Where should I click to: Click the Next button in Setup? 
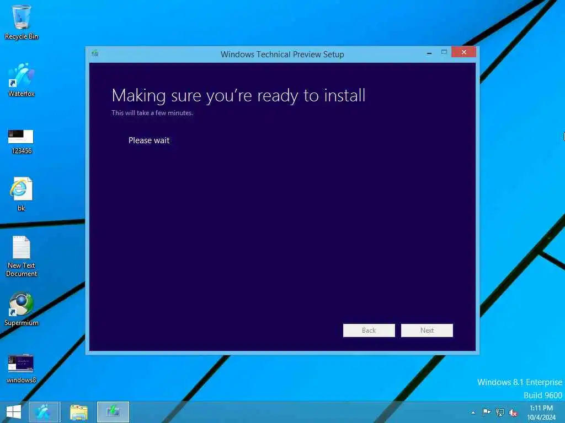coord(427,330)
